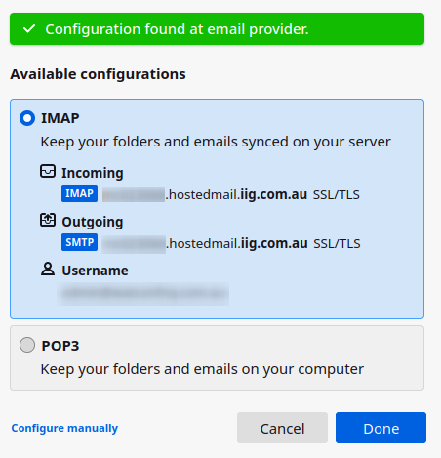Click the Configuration found at email provider banner
The image size is (441, 458).
(217, 29)
